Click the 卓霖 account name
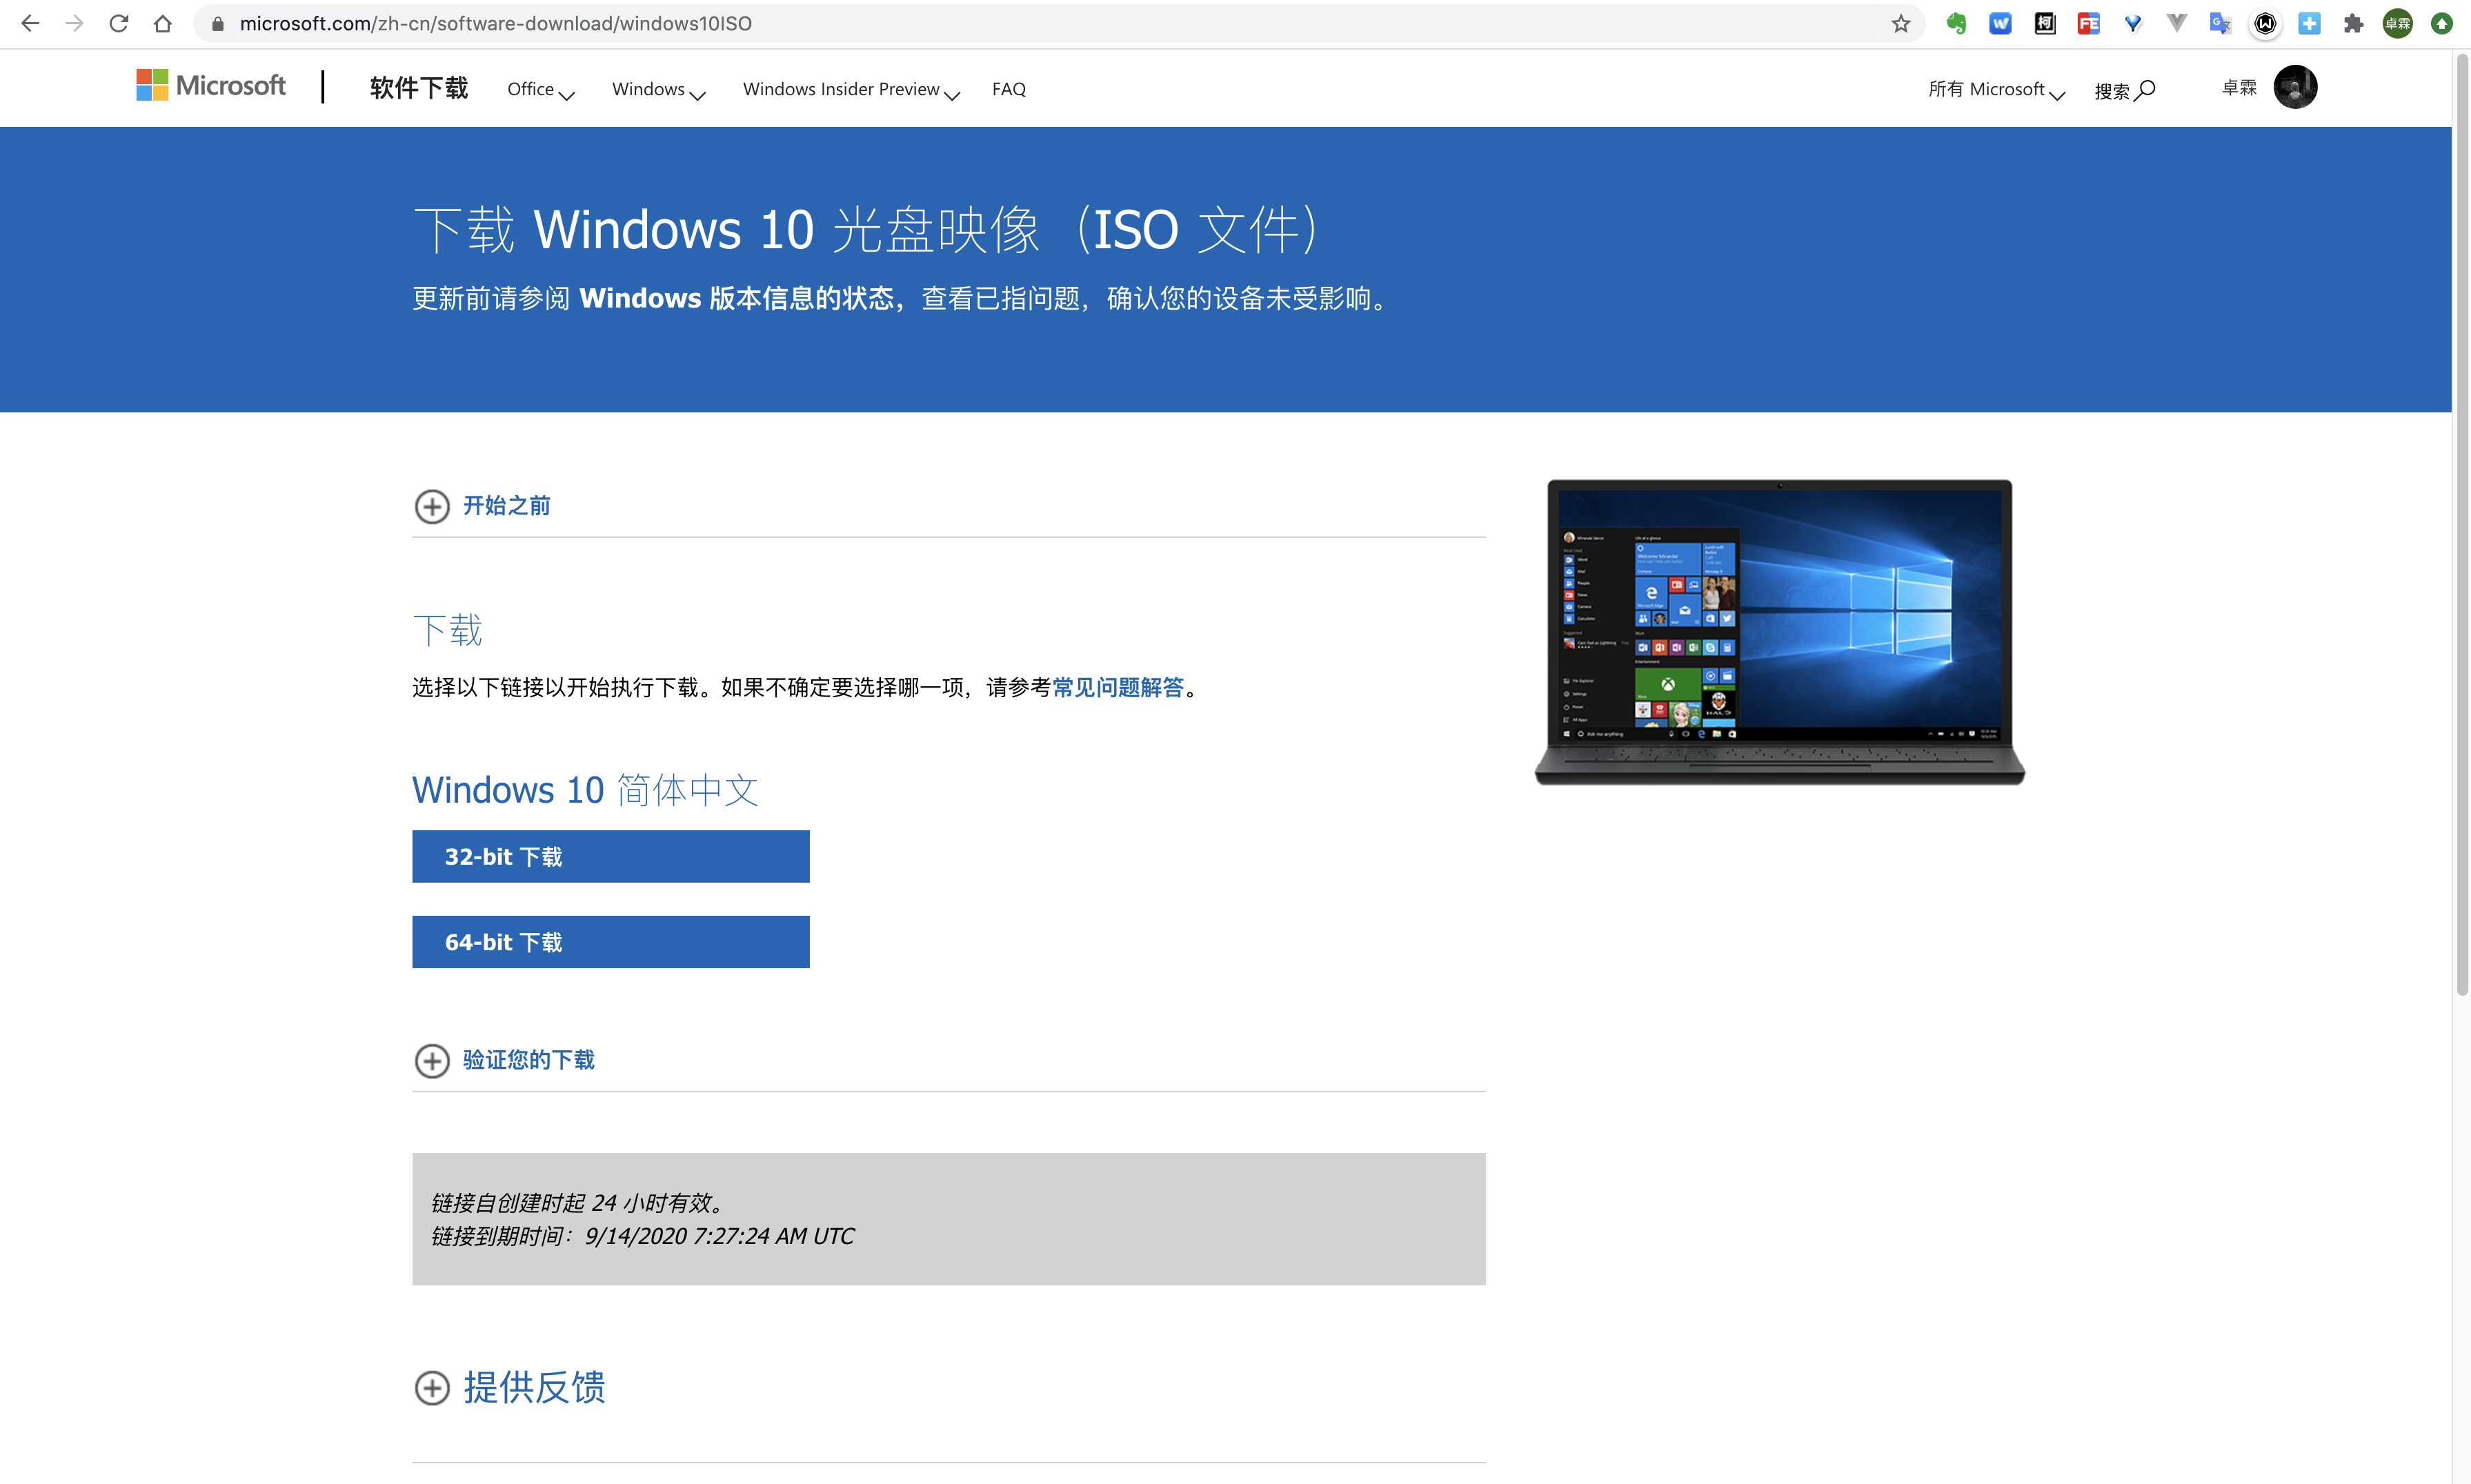Image resolution: width=2471 pixels, height=1484 pixels. (x=2239, y=88)
